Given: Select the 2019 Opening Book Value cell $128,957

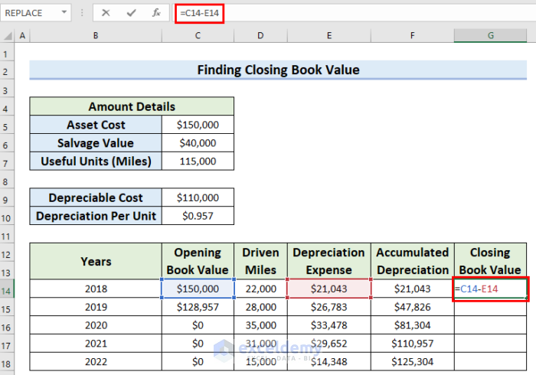Looking at the screenshot, I should 198,308.
